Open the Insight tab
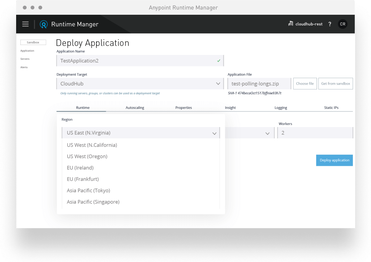 coord(230,107)
